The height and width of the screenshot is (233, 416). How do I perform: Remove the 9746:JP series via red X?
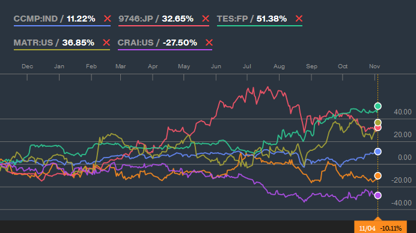(206, 19)
